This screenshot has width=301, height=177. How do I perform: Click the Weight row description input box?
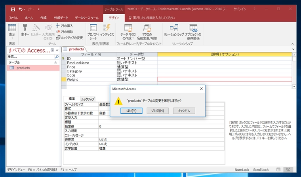225,79
